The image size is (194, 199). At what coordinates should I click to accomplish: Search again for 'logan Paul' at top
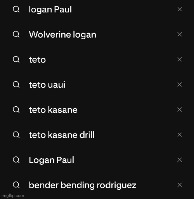(50, 9)
